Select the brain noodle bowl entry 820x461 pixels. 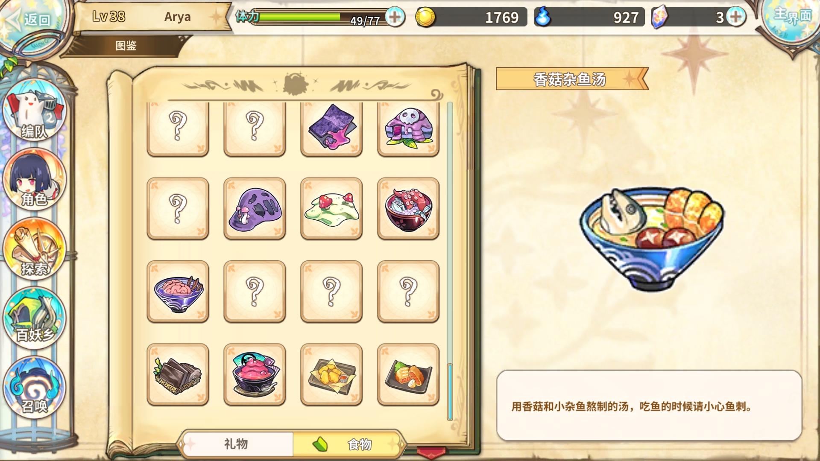178,291
